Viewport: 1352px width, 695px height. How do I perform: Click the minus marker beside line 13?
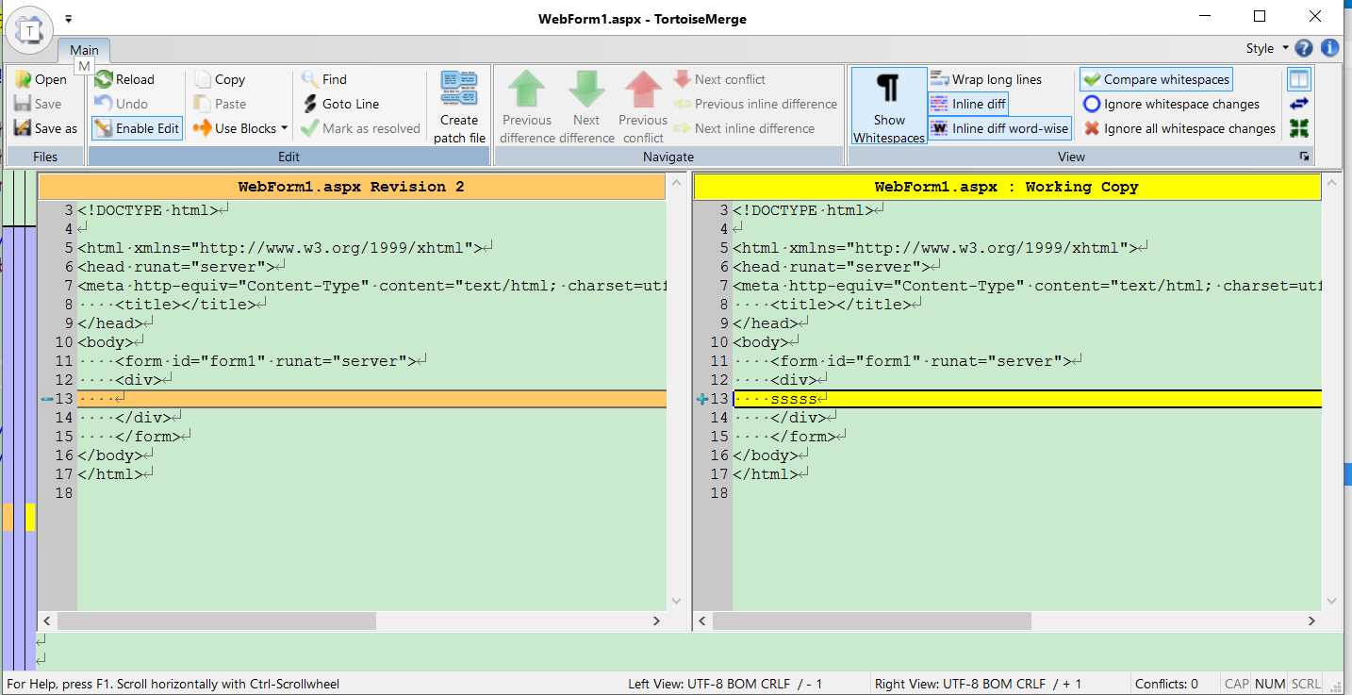click(x=46, y=399)
